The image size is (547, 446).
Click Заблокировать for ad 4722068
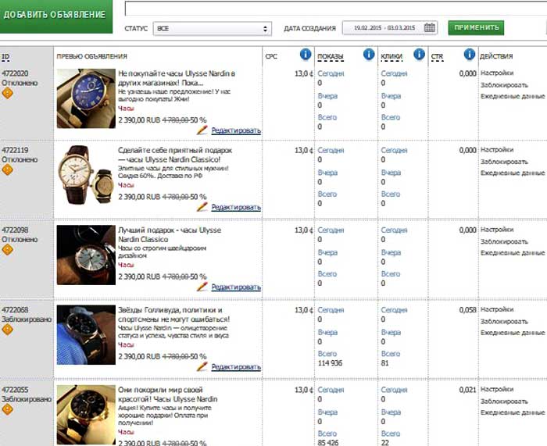tap(504, 322)
